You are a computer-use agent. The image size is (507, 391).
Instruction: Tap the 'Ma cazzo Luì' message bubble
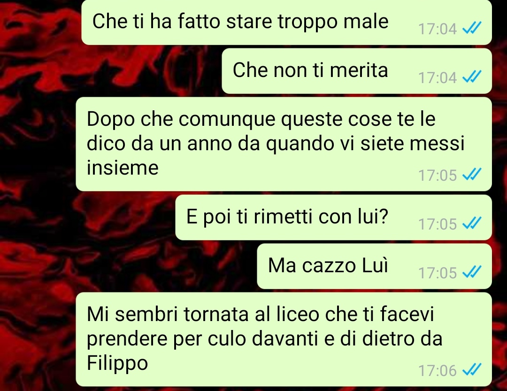coord(375,266)
